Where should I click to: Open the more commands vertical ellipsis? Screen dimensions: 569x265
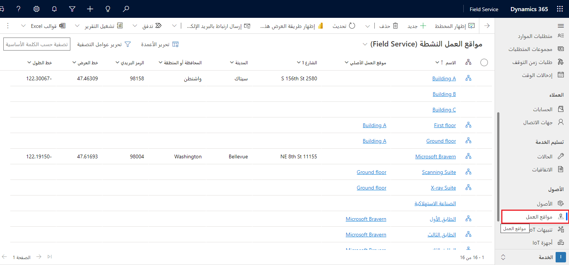pyautogui.click(x=8, y=26)
